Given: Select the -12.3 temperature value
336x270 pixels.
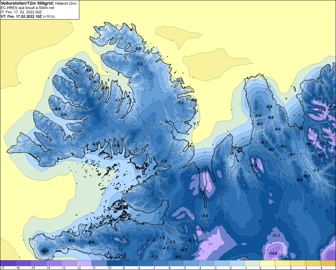Looking at the screenshot, I should [x=253, y=166].
